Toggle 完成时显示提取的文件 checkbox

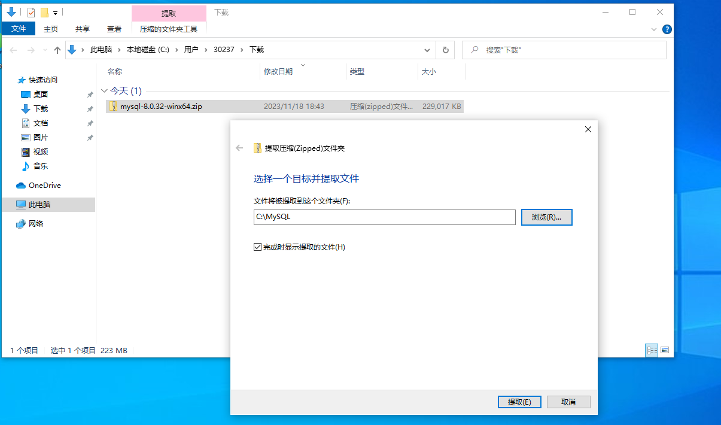click(258, 247)
